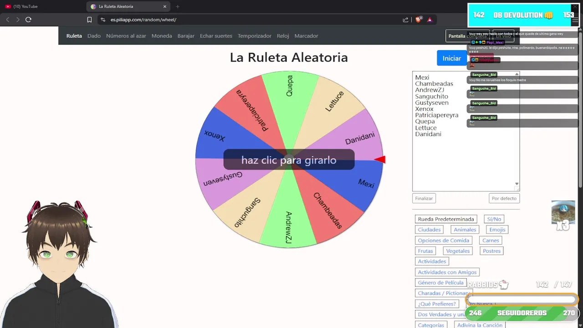Open Temporizador in site navigation
Screen dimensions: 583x328
click(254, 36)
